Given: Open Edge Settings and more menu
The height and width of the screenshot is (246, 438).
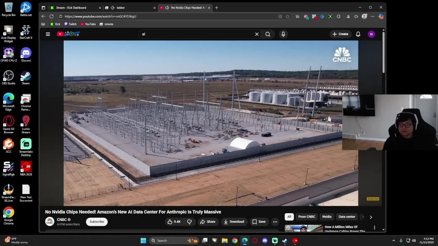Looking at the screenshot, I should [x=372, y=16].
